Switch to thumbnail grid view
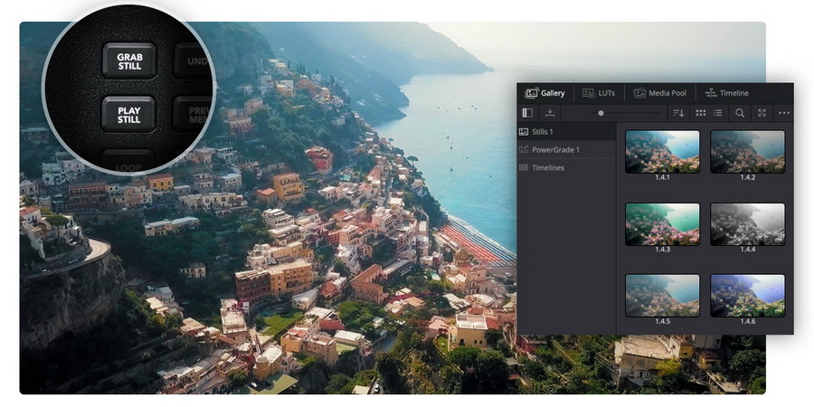The height and width of the screenshot is (407, 814). (x=701, y=113)
